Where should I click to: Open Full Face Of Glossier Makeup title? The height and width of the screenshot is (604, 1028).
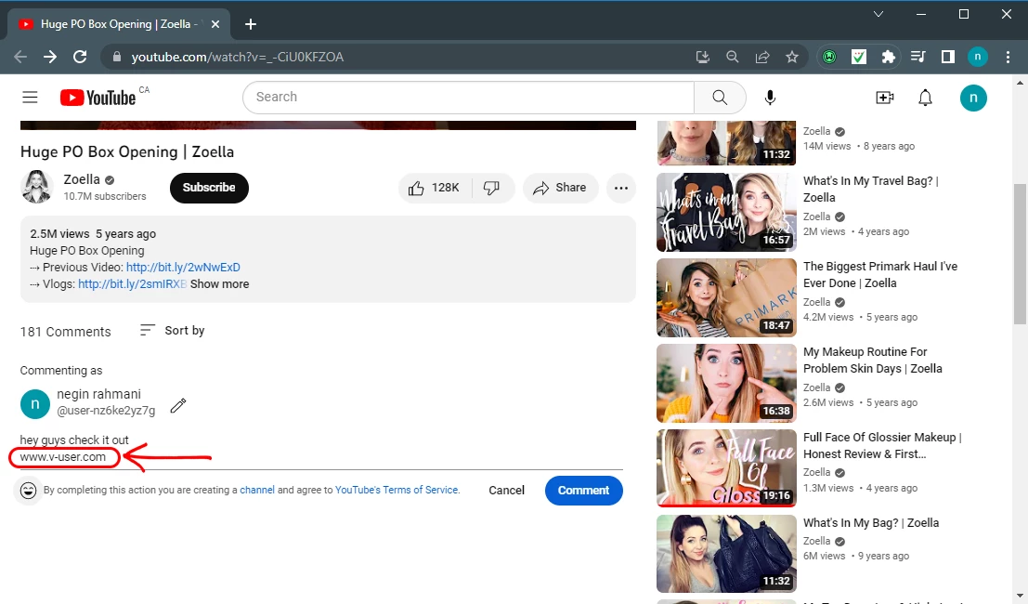point(882,445)
